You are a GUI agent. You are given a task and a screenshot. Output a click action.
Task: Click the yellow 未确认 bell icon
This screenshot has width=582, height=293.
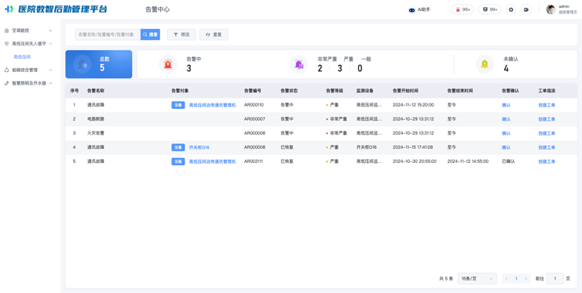(x=485, y=64)
